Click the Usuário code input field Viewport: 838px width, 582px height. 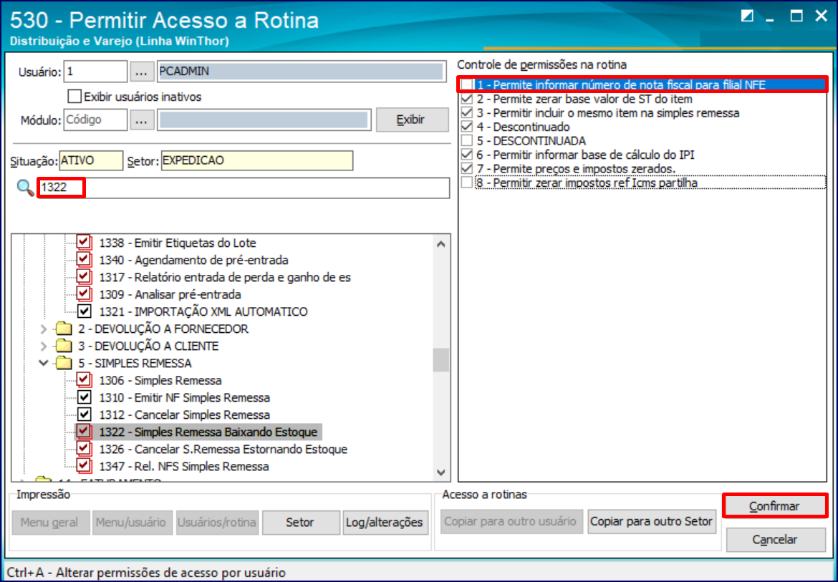tap(95, 72)
